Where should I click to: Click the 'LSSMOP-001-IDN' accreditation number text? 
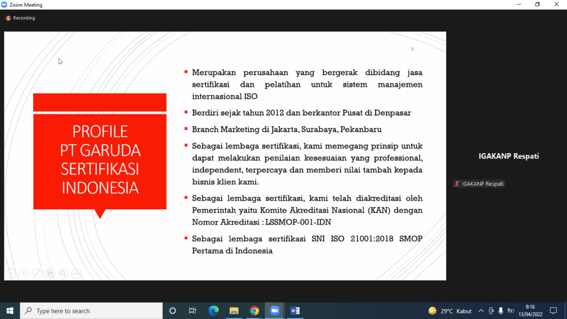(298, 222)
